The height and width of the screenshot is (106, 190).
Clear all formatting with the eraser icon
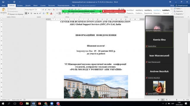click(x=54, y=10)
